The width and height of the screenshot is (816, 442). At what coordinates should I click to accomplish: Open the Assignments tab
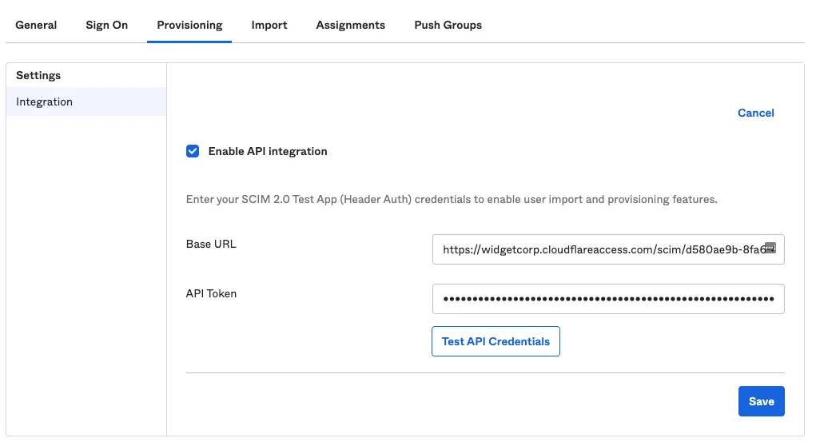pyautogui.click(x=350, y=25)
